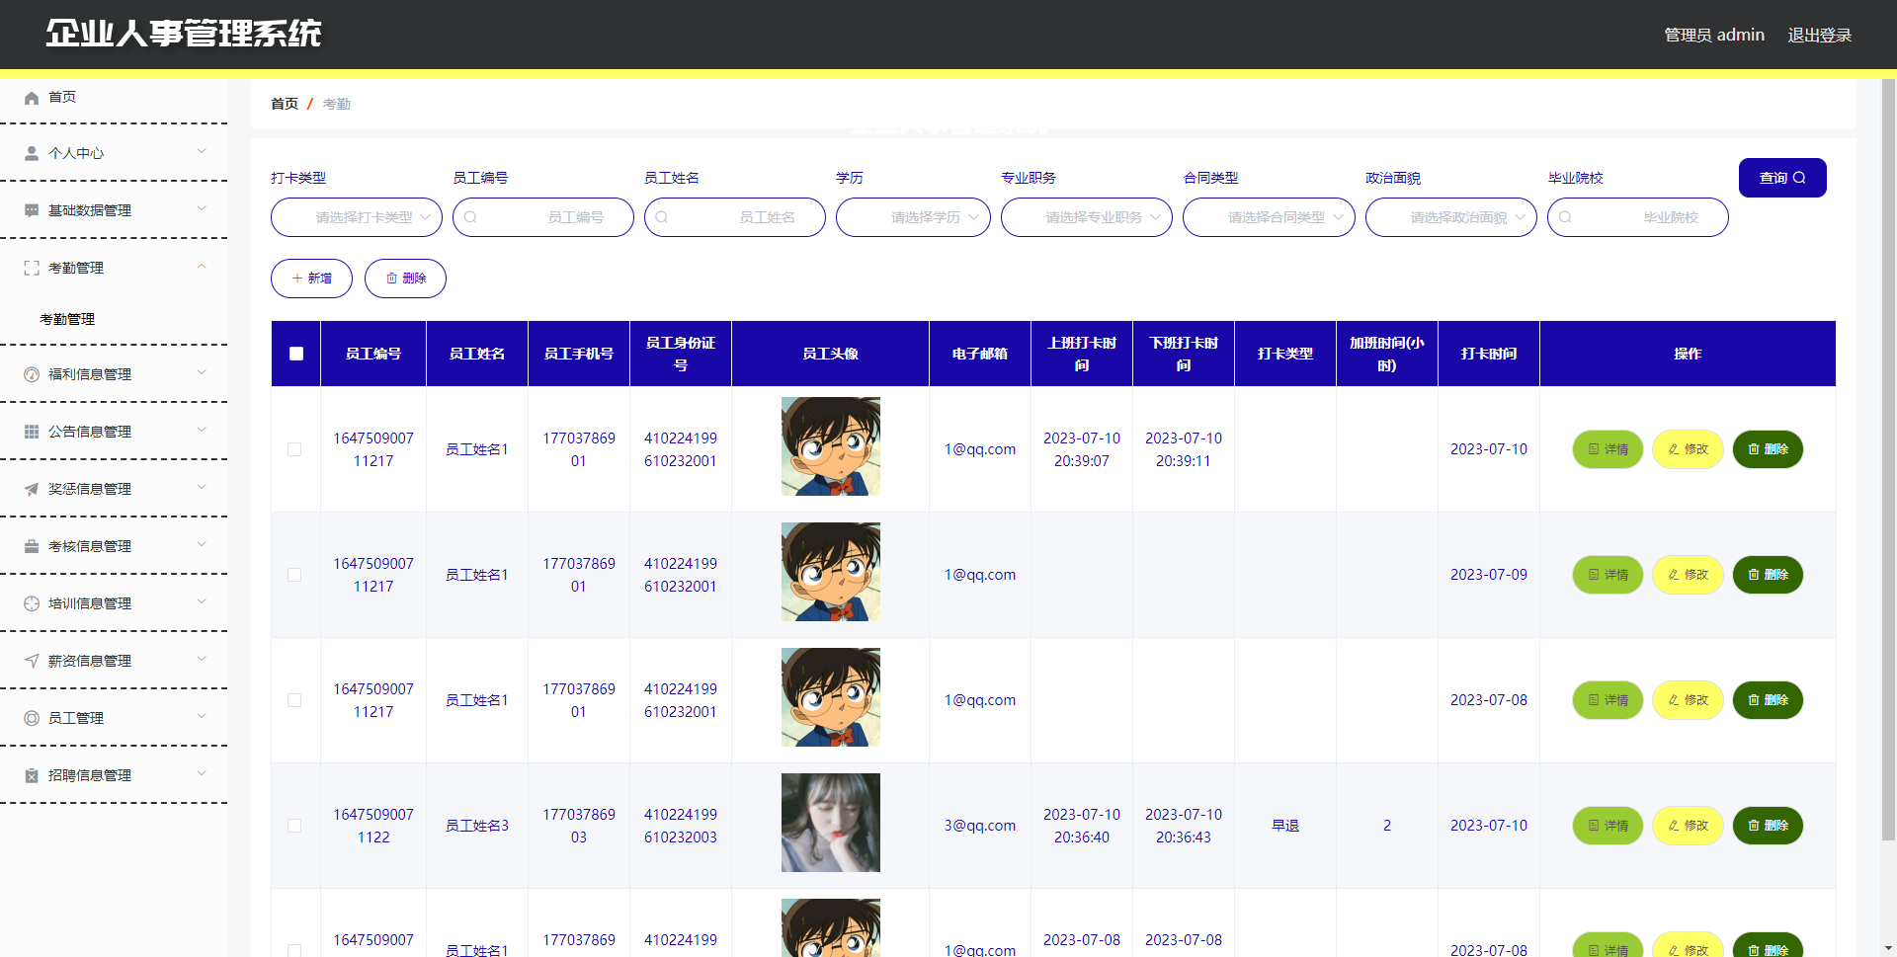Click the paper-plane icon beside 奖惩信息管理

(32, 490)
